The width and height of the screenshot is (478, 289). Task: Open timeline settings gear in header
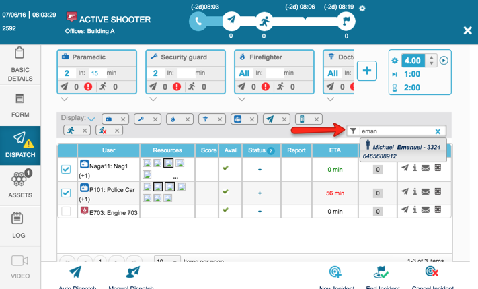tap(362, 9)
